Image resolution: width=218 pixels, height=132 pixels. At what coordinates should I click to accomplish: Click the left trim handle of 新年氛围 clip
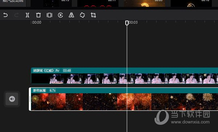pyautogui.click(x=30, y=99)
